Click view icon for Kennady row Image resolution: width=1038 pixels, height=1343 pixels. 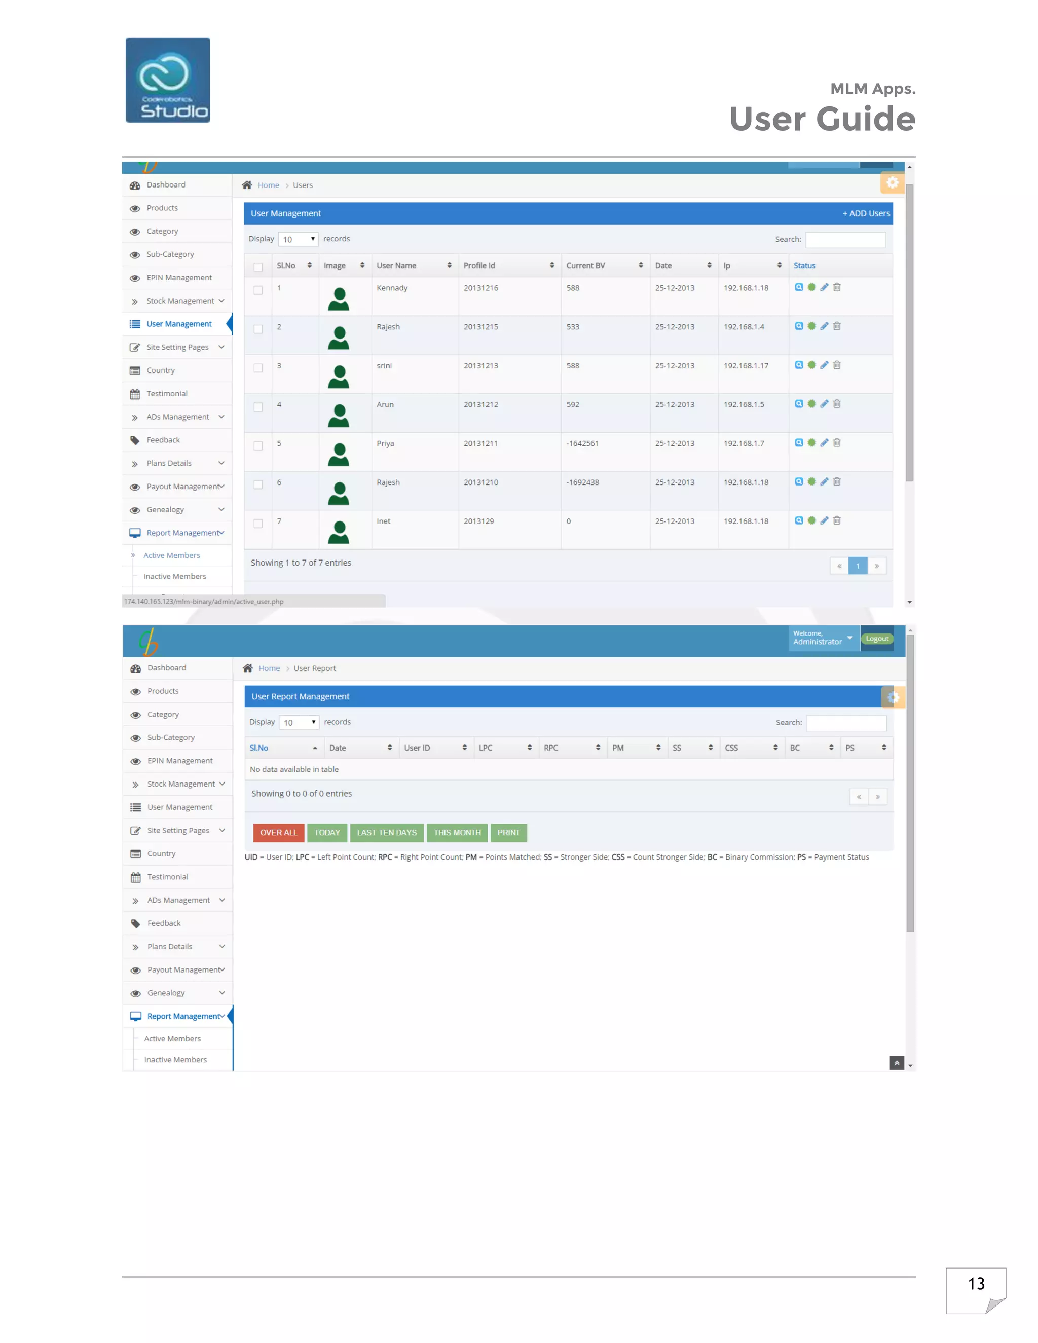pyautogui.click(x=799, y=287)
